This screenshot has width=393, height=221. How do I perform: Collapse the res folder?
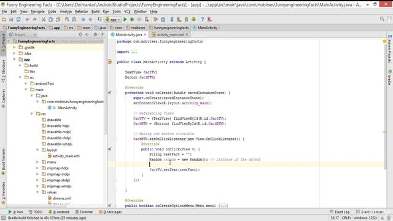31,114
